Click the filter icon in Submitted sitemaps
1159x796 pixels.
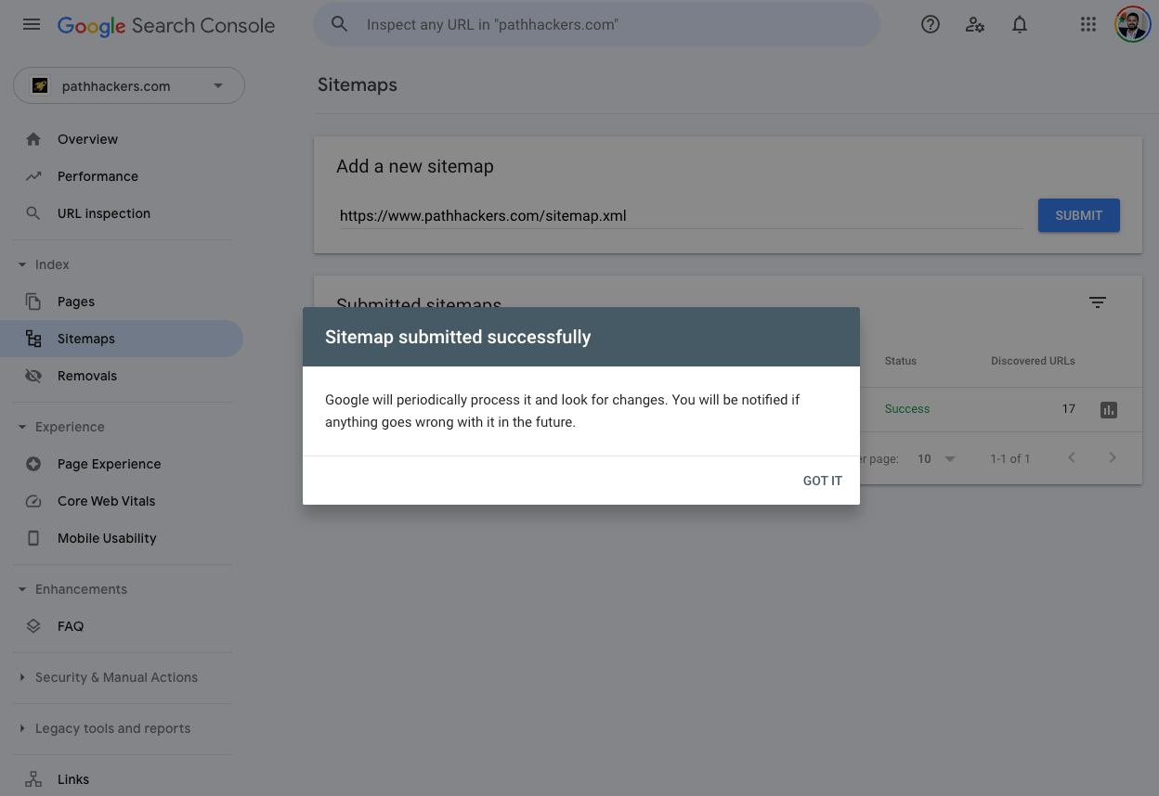click(x=1098, y=302)
